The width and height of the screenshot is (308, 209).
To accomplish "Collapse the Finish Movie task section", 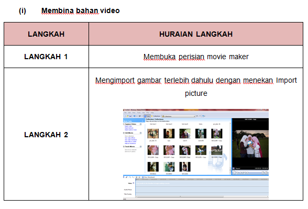I will click(x=140, y=147).
